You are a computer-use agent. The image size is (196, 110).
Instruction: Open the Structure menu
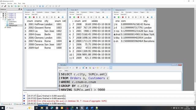click(x=10, y=3)
